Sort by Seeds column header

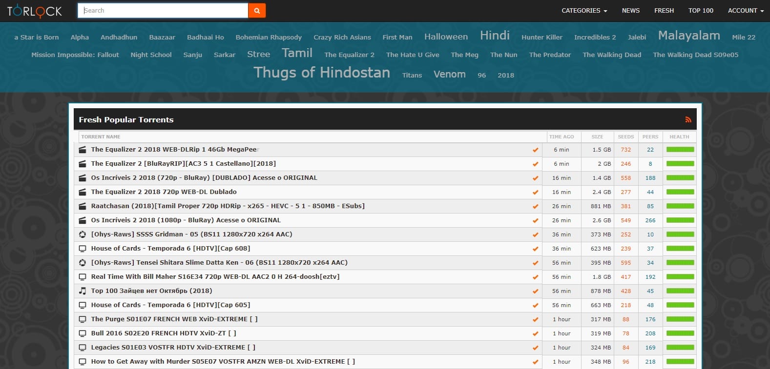tap(625, 137)
